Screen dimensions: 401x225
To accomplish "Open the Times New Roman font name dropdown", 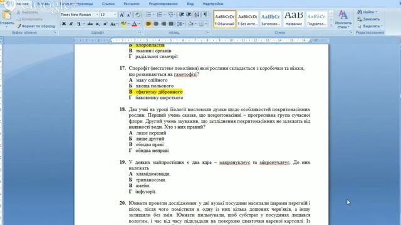I will [x=97, y=15].
